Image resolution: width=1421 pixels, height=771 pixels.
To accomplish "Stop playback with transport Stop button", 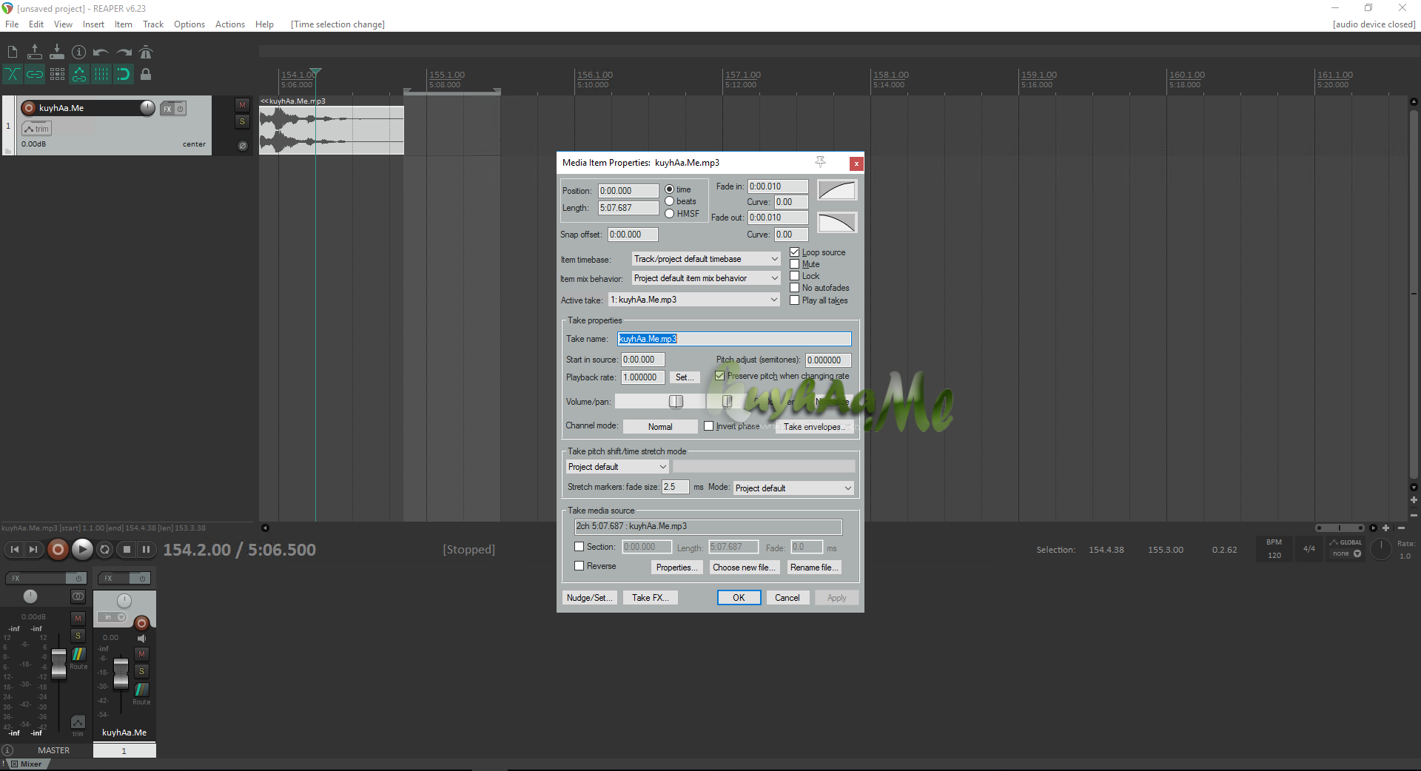I will click(127, 549).
